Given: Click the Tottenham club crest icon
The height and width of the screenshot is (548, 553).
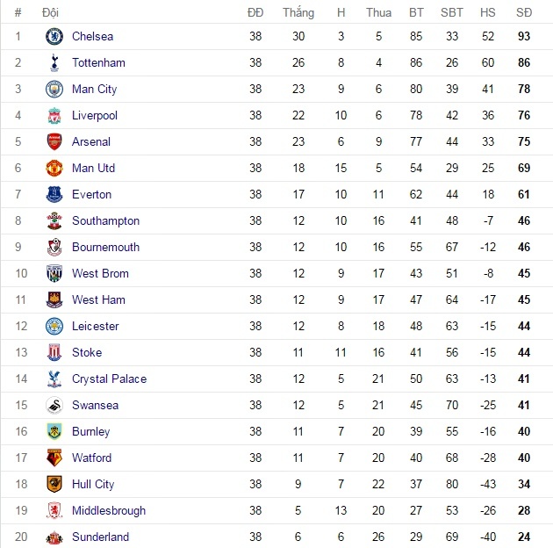Looking at the screenshot, I should (54, 63).
